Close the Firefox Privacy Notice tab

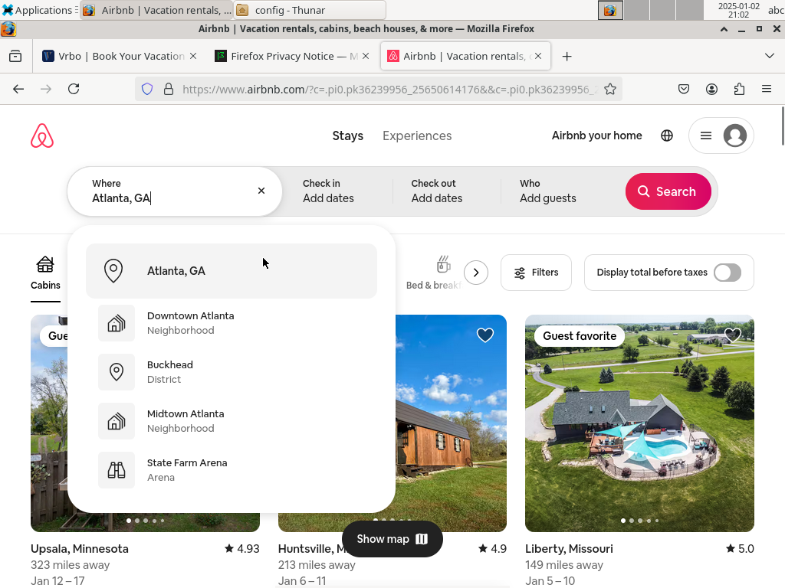(x=366, y=56)
